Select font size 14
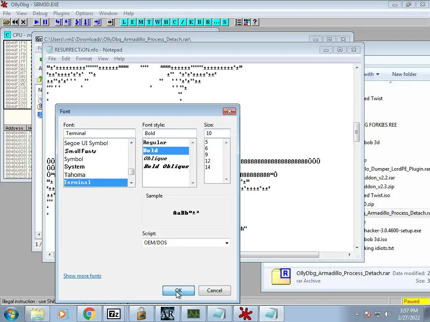The width and height of the screenshot is (430, 322). pyautogui.click(x=207, y=167)
